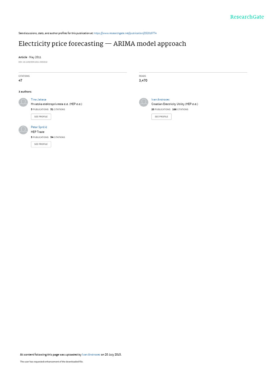Click the Croatian Electricity Utility affiliation text
The height and width of the screenshot is (370, 278).
click(175, 104)
